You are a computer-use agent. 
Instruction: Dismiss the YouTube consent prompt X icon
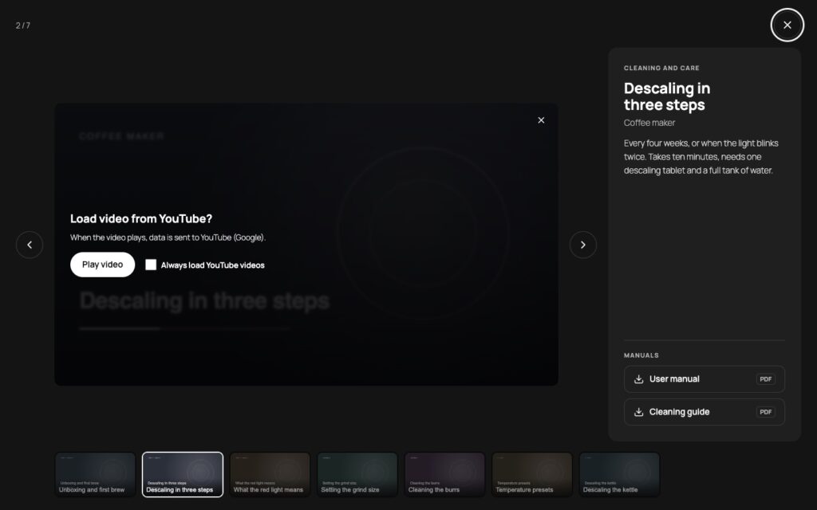[x=541, y=120]
